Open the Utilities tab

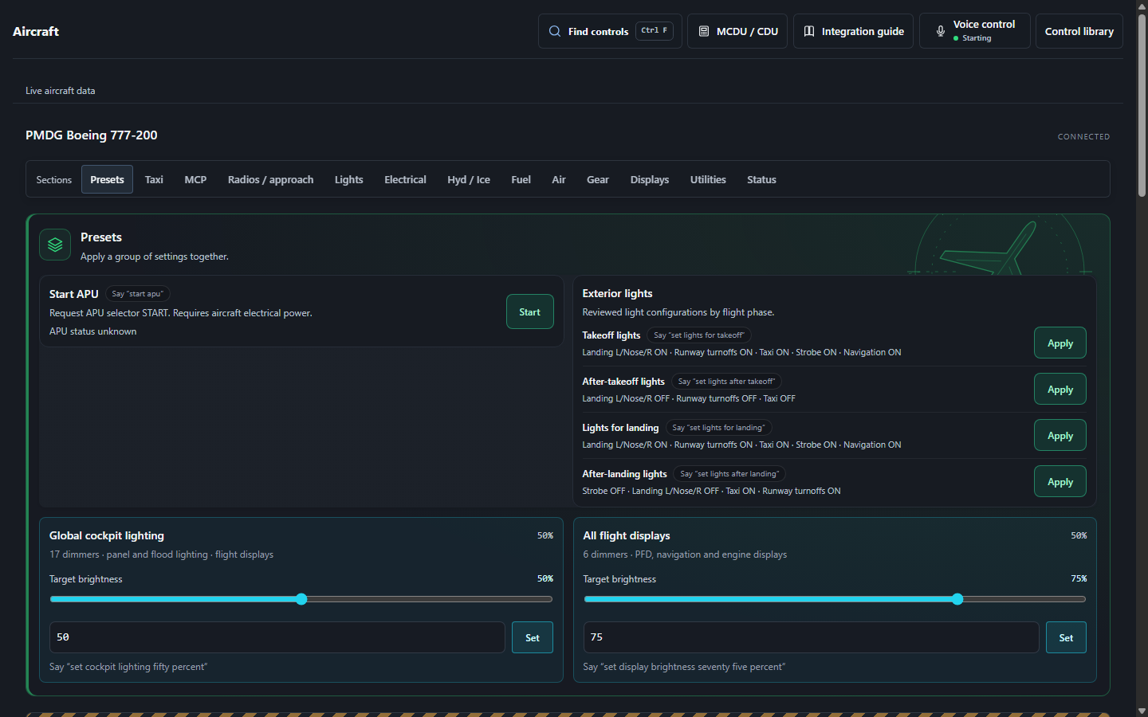click(708, 179)
